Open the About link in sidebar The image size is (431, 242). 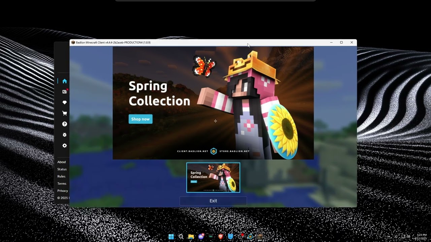click(62, 162)
